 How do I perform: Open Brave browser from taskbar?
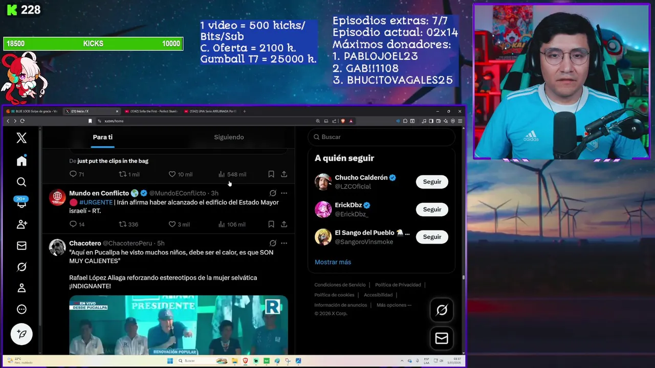point(246,361)
